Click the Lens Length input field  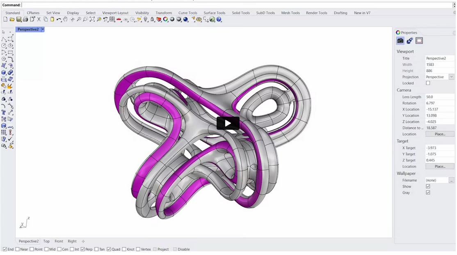439,97
